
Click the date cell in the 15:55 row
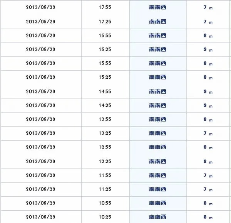tap(40, 63)
